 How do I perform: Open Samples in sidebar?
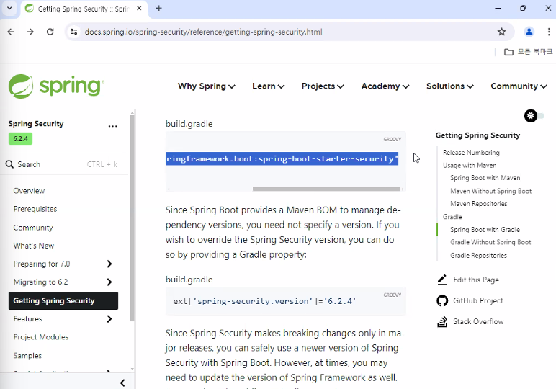(27, 355)
